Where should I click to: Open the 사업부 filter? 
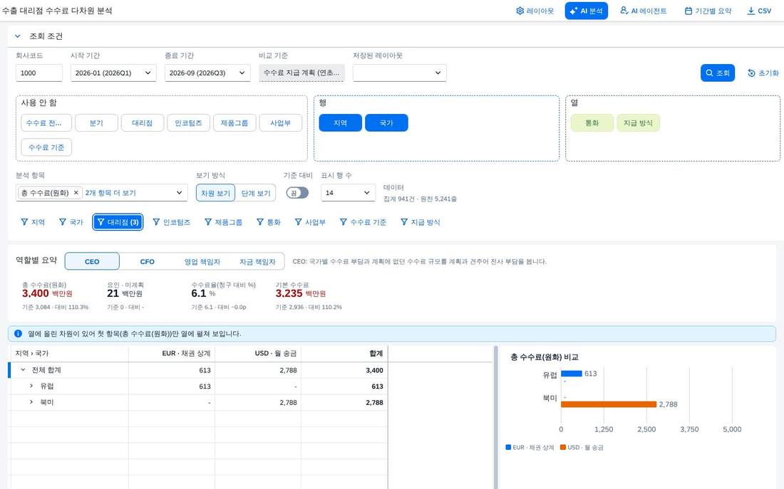click(x=310, y=222)
